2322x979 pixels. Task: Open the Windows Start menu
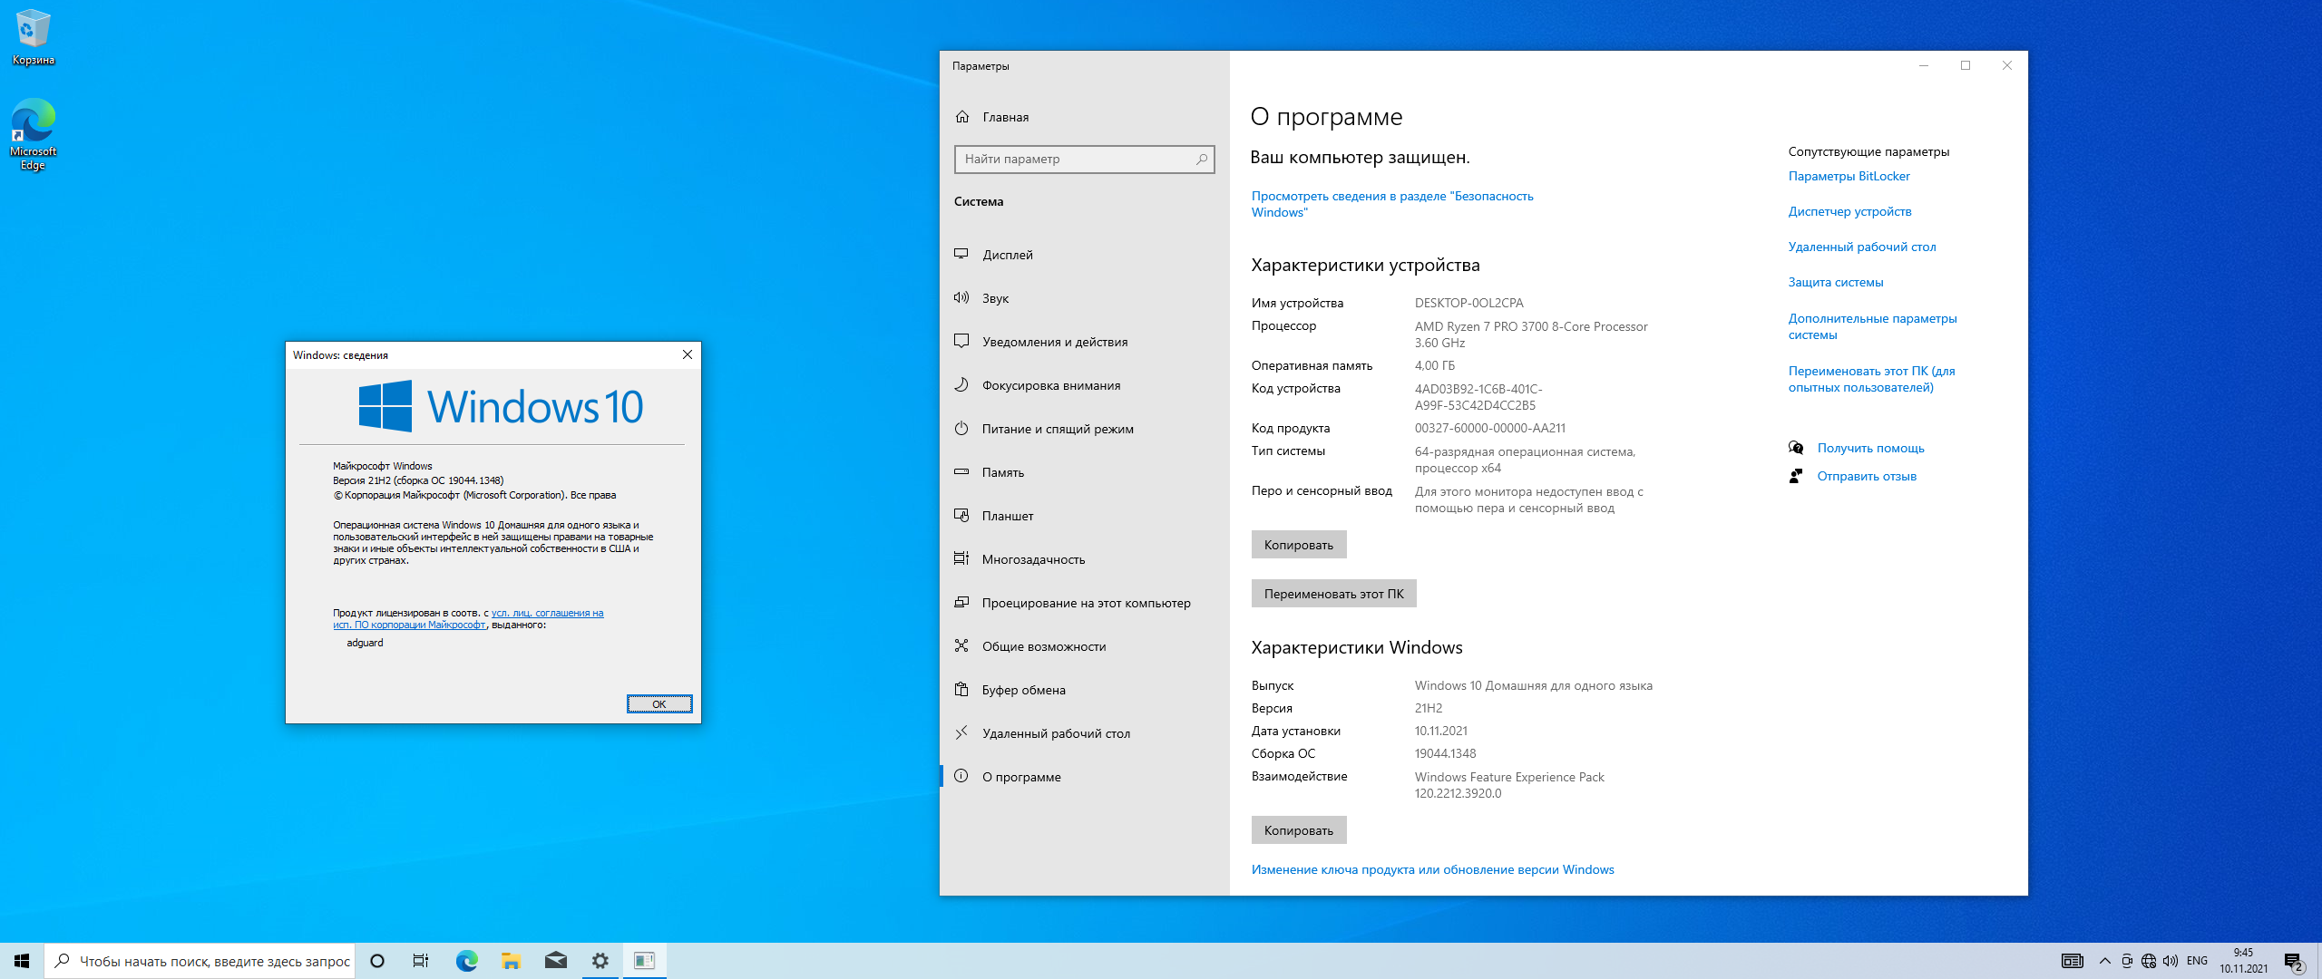[x=22, y=961]
